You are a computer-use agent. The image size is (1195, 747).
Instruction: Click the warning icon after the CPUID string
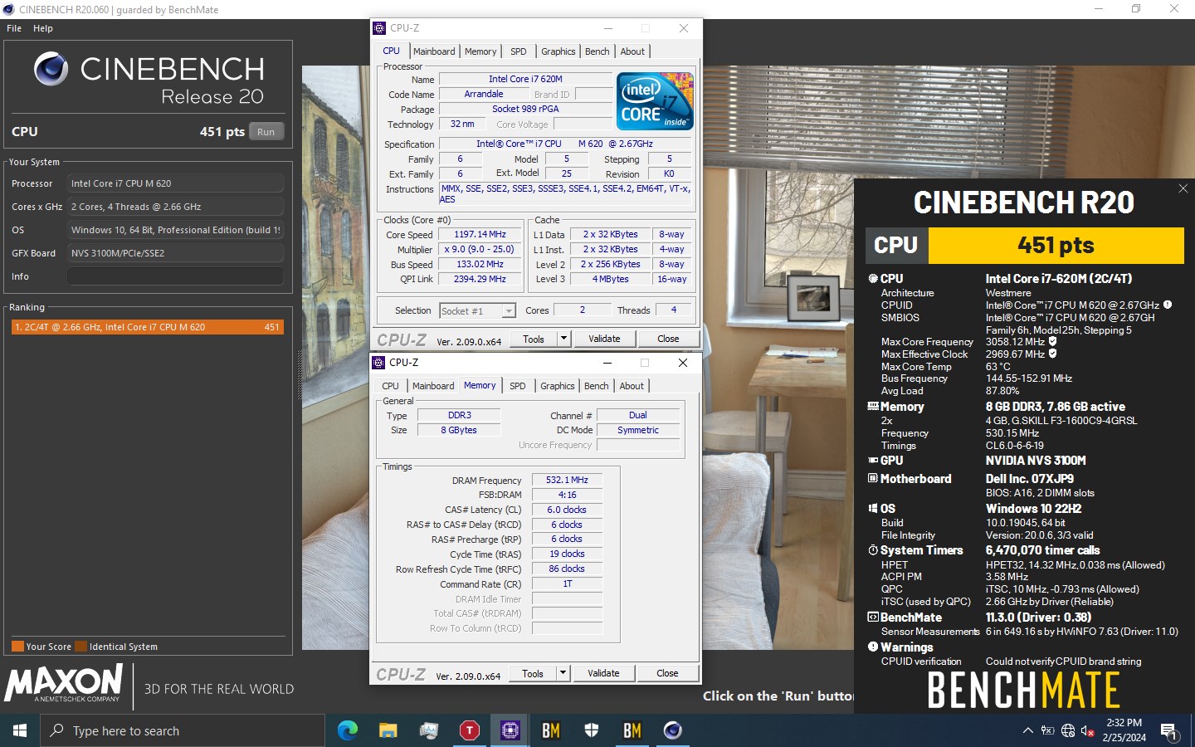click(1168, 305)
